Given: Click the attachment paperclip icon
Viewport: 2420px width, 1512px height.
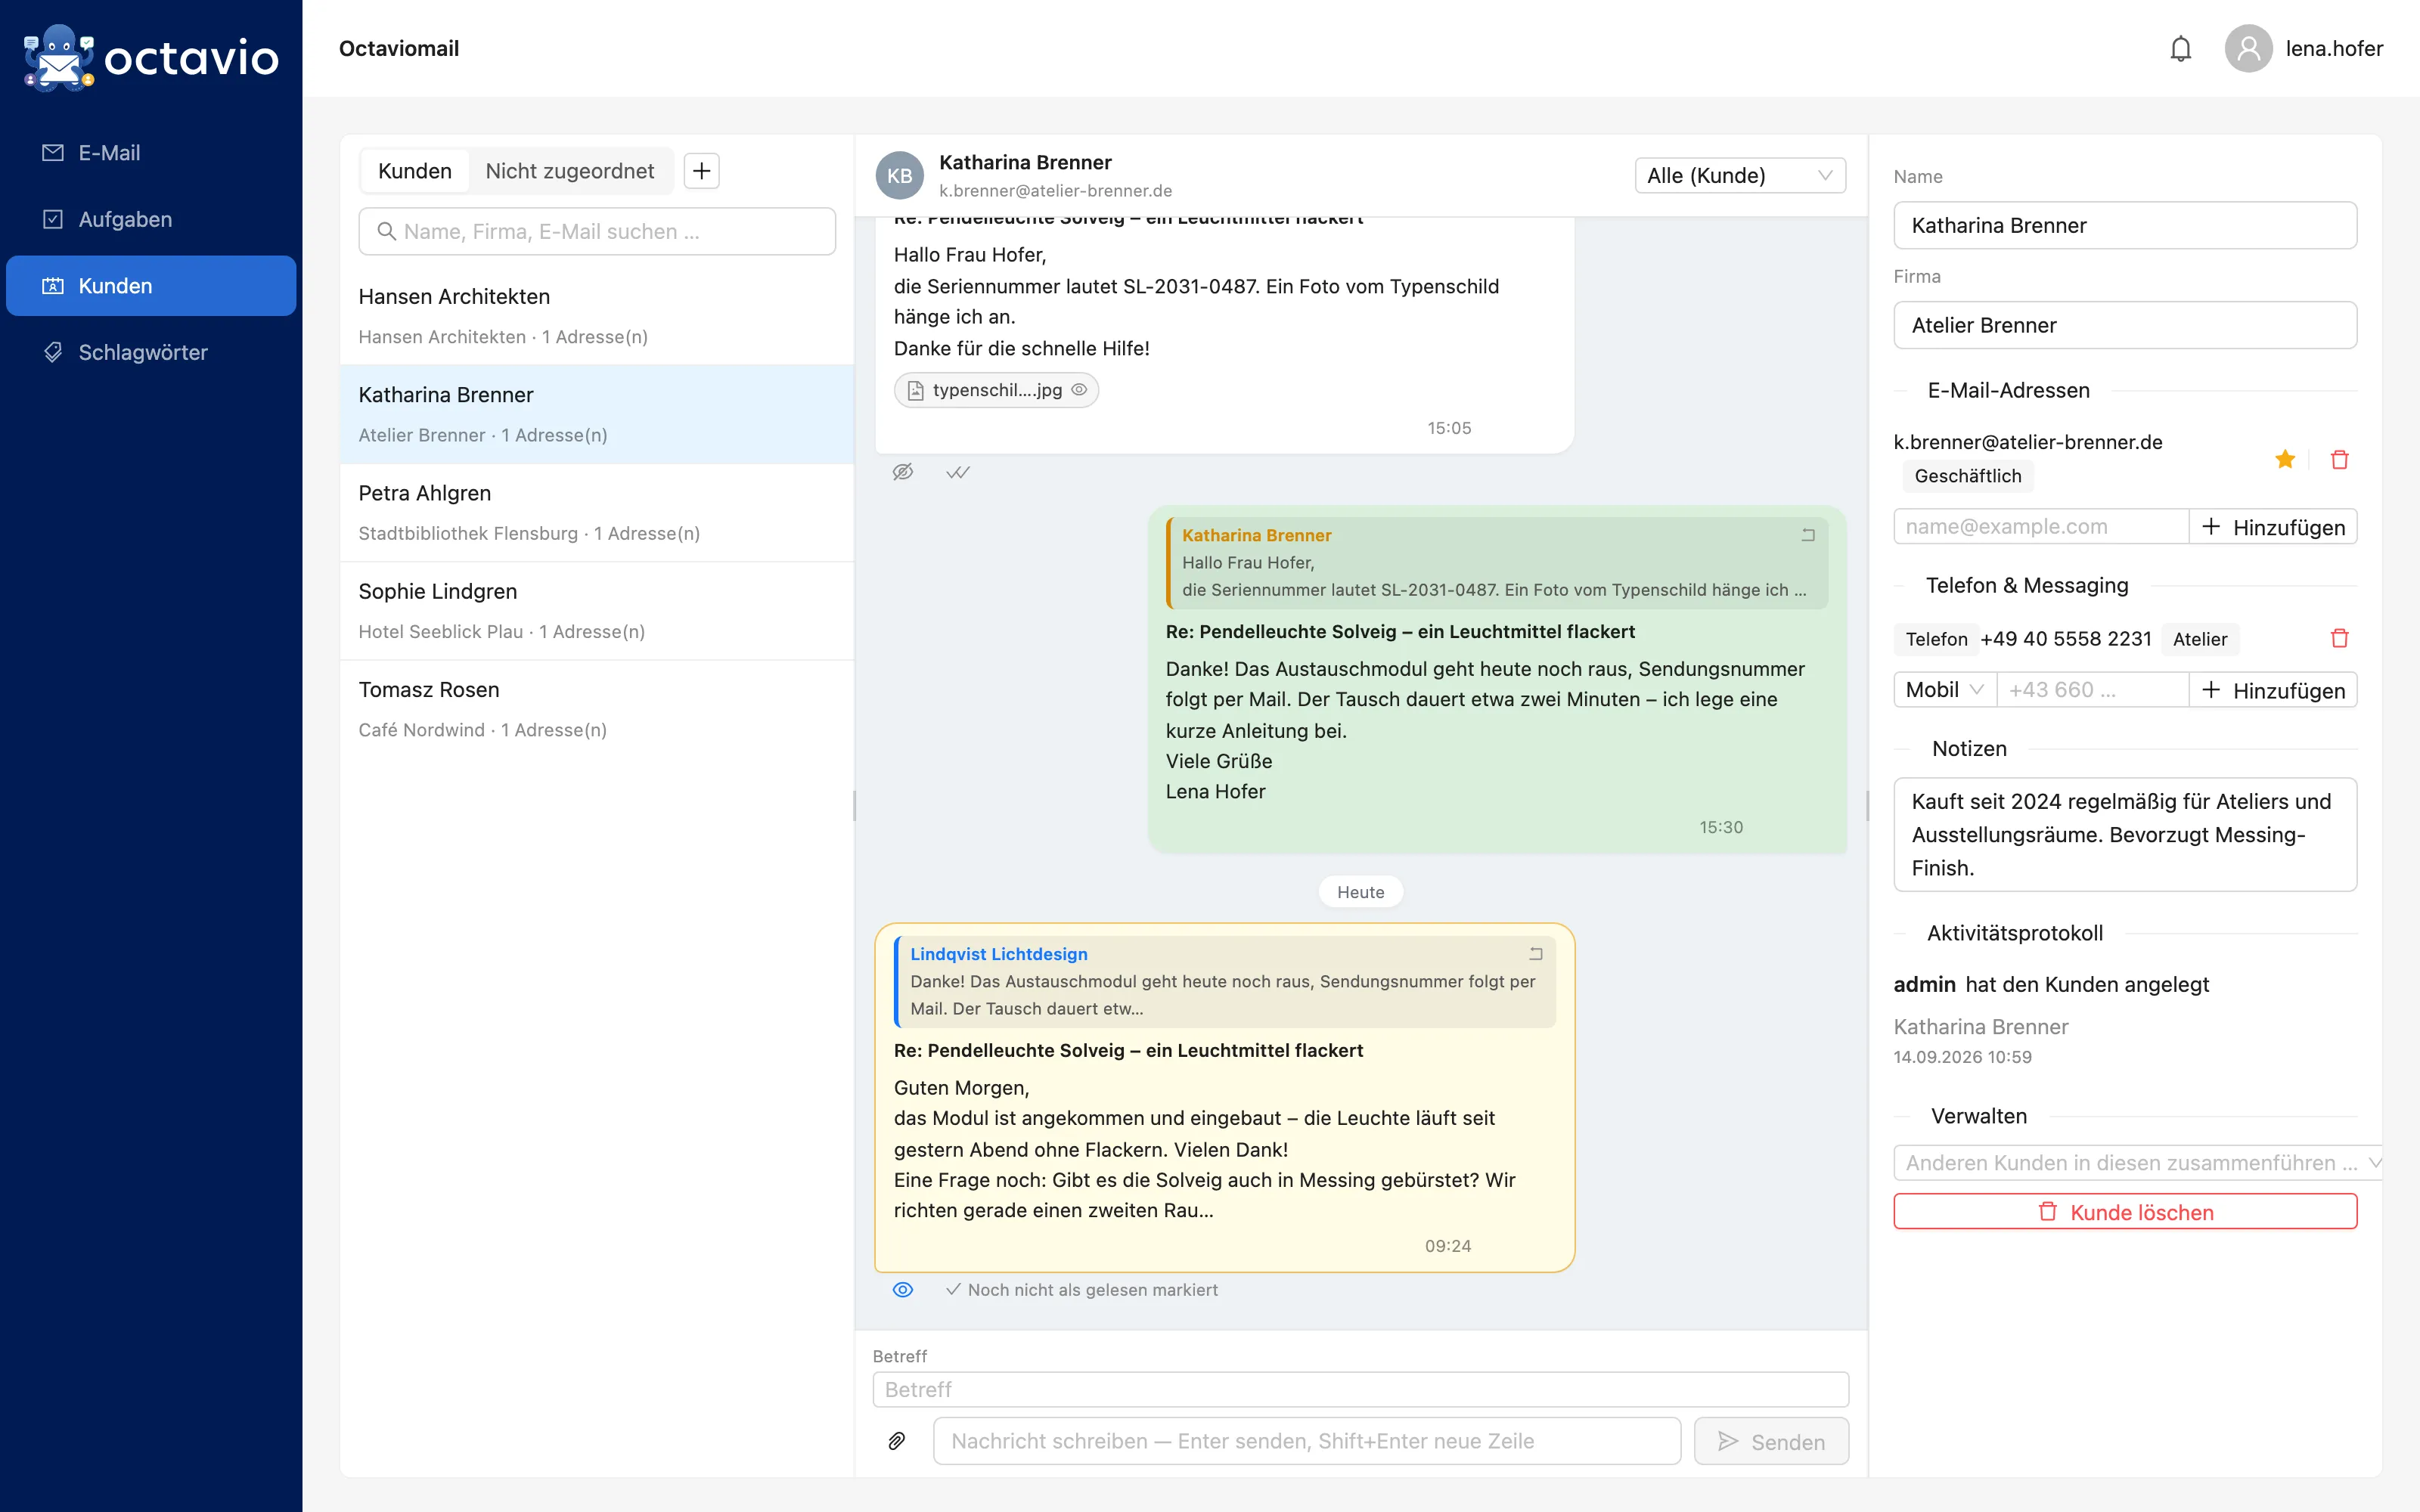Looking at the screenshot, I should (897, 1441).
